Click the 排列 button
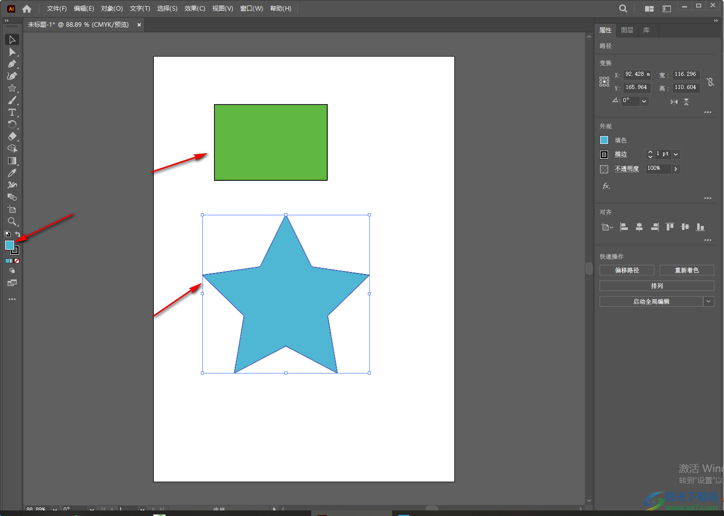Viewport: 724px width, 516px height. coord(657,286)
